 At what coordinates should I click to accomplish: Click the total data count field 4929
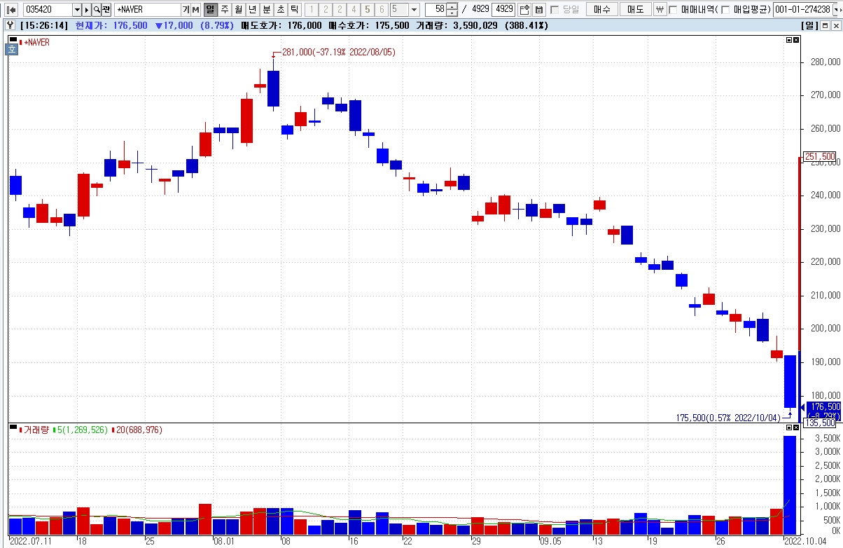[503, 10]
